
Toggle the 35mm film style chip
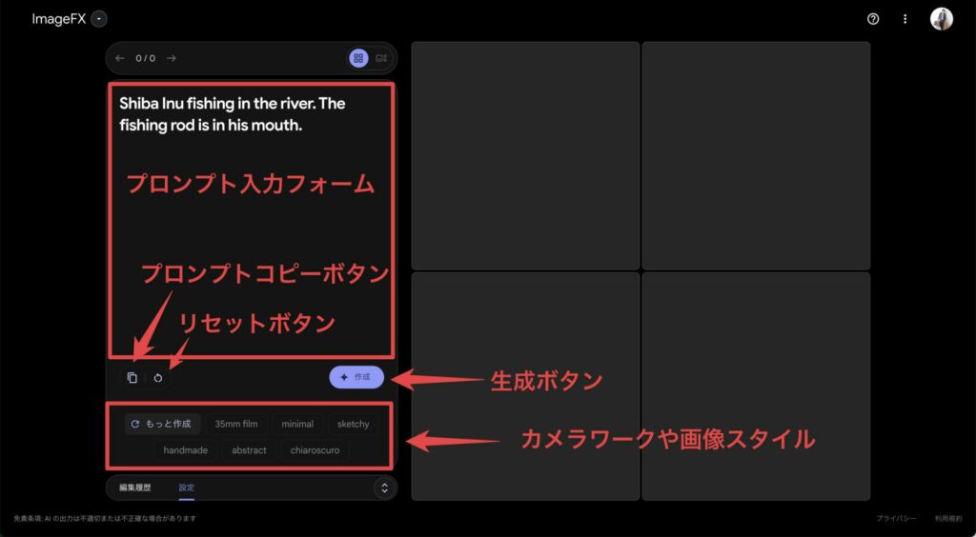(235, 424)
